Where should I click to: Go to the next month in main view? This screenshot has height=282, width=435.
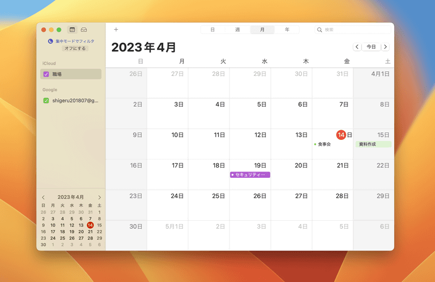(x=386, y=47)
